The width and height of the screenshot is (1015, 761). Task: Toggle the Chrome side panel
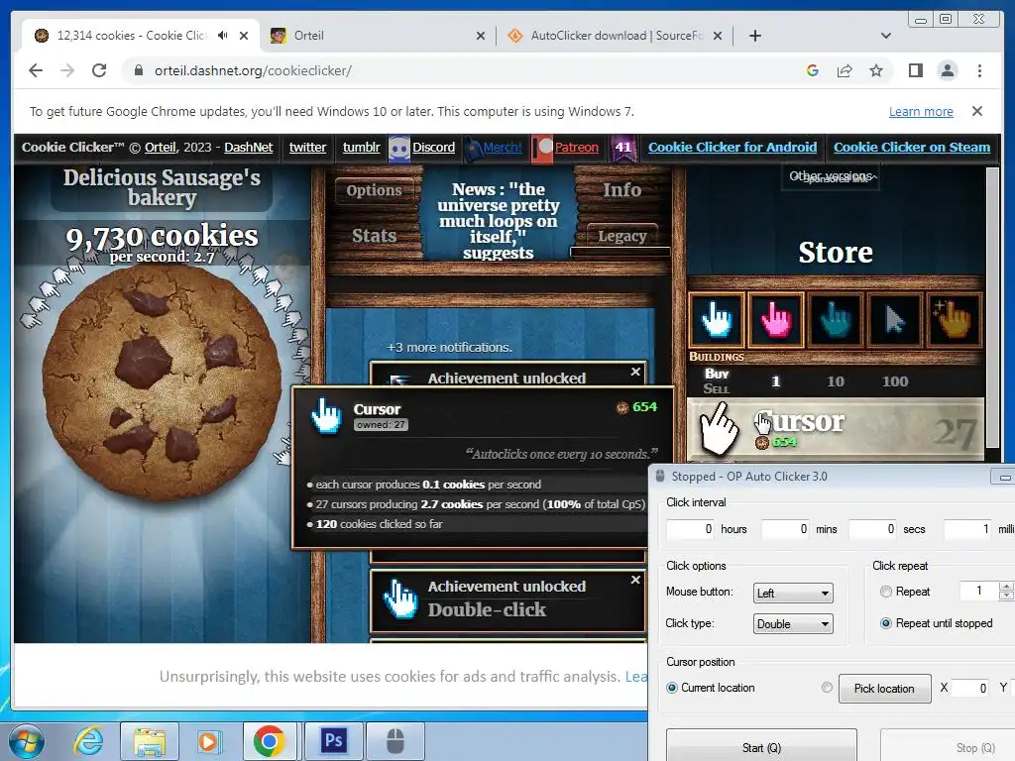pyautogui.click(x=915, y=70)
